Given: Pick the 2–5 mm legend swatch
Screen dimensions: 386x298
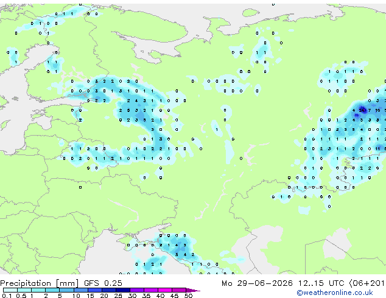Looking at the screenshot, I should tap(52, 290).
